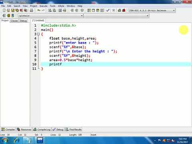Switch to the Classes side tab
192x144 pixels.
(x=14, y=21)
